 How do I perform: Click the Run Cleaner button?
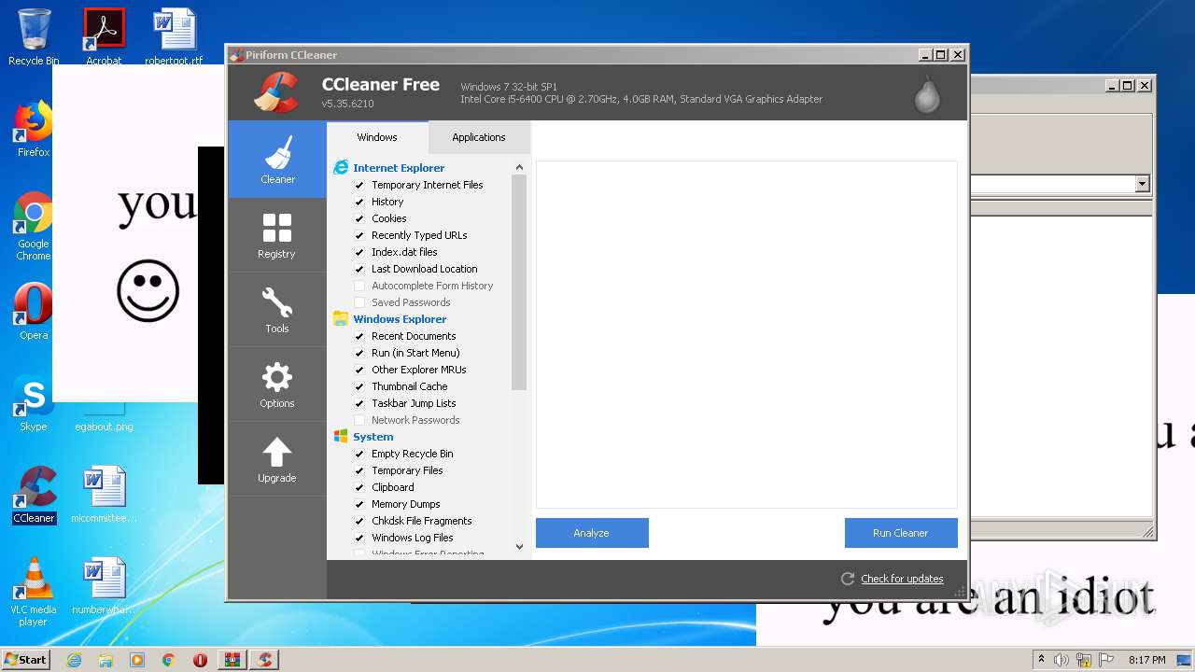point(901,533)
